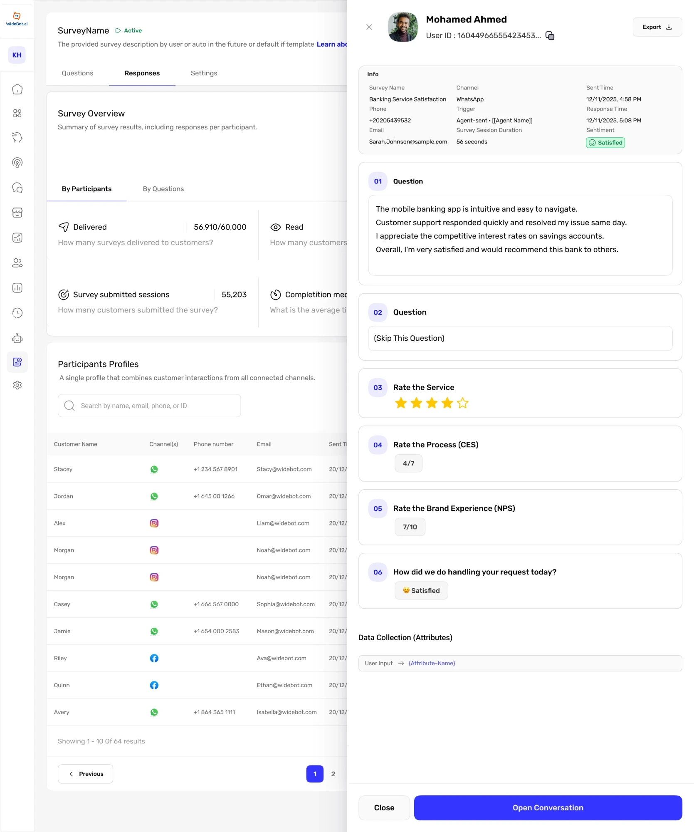Open the inbox tray sidebar icon
Viewport: 694px width, 832px height.
click(x=17, y=213)
